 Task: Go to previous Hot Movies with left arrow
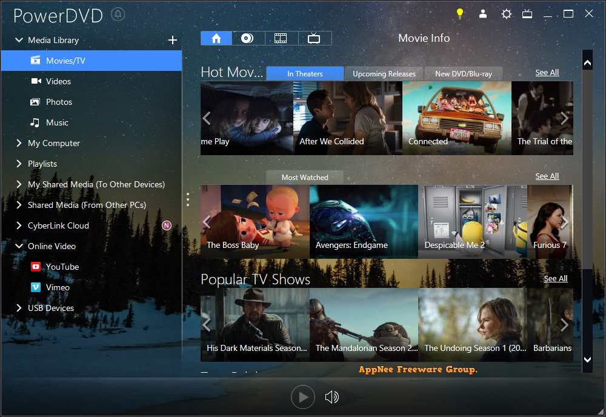coord(207,118)
